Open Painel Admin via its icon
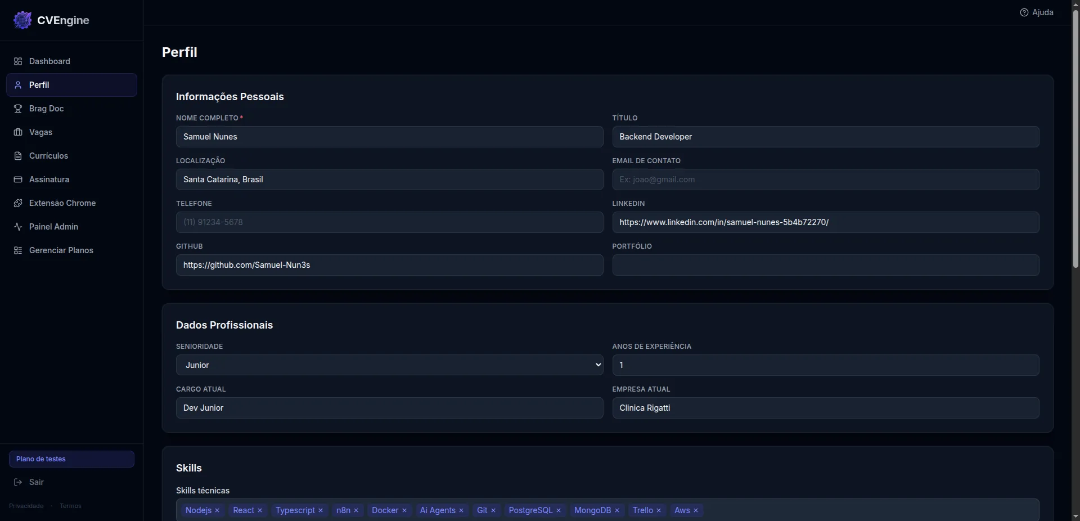Image resolution: width=1080 pixels, height=521 pixels. [x=18, y=227]
